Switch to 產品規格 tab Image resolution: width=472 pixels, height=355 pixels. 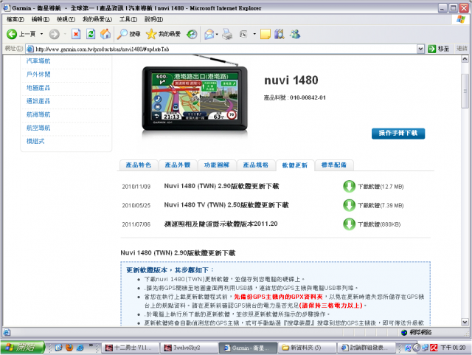click(x=256, y=165)
